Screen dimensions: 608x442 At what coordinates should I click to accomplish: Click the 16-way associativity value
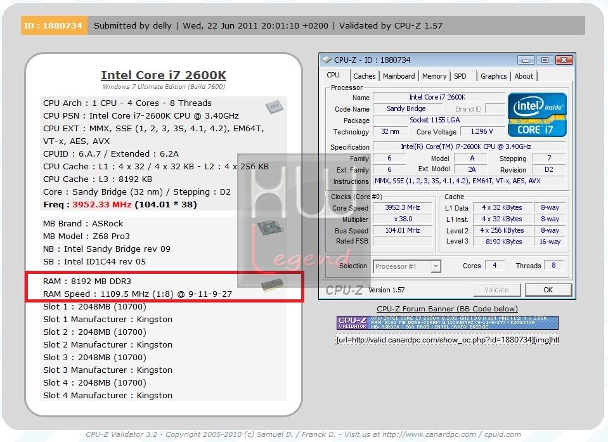(550, 242)
